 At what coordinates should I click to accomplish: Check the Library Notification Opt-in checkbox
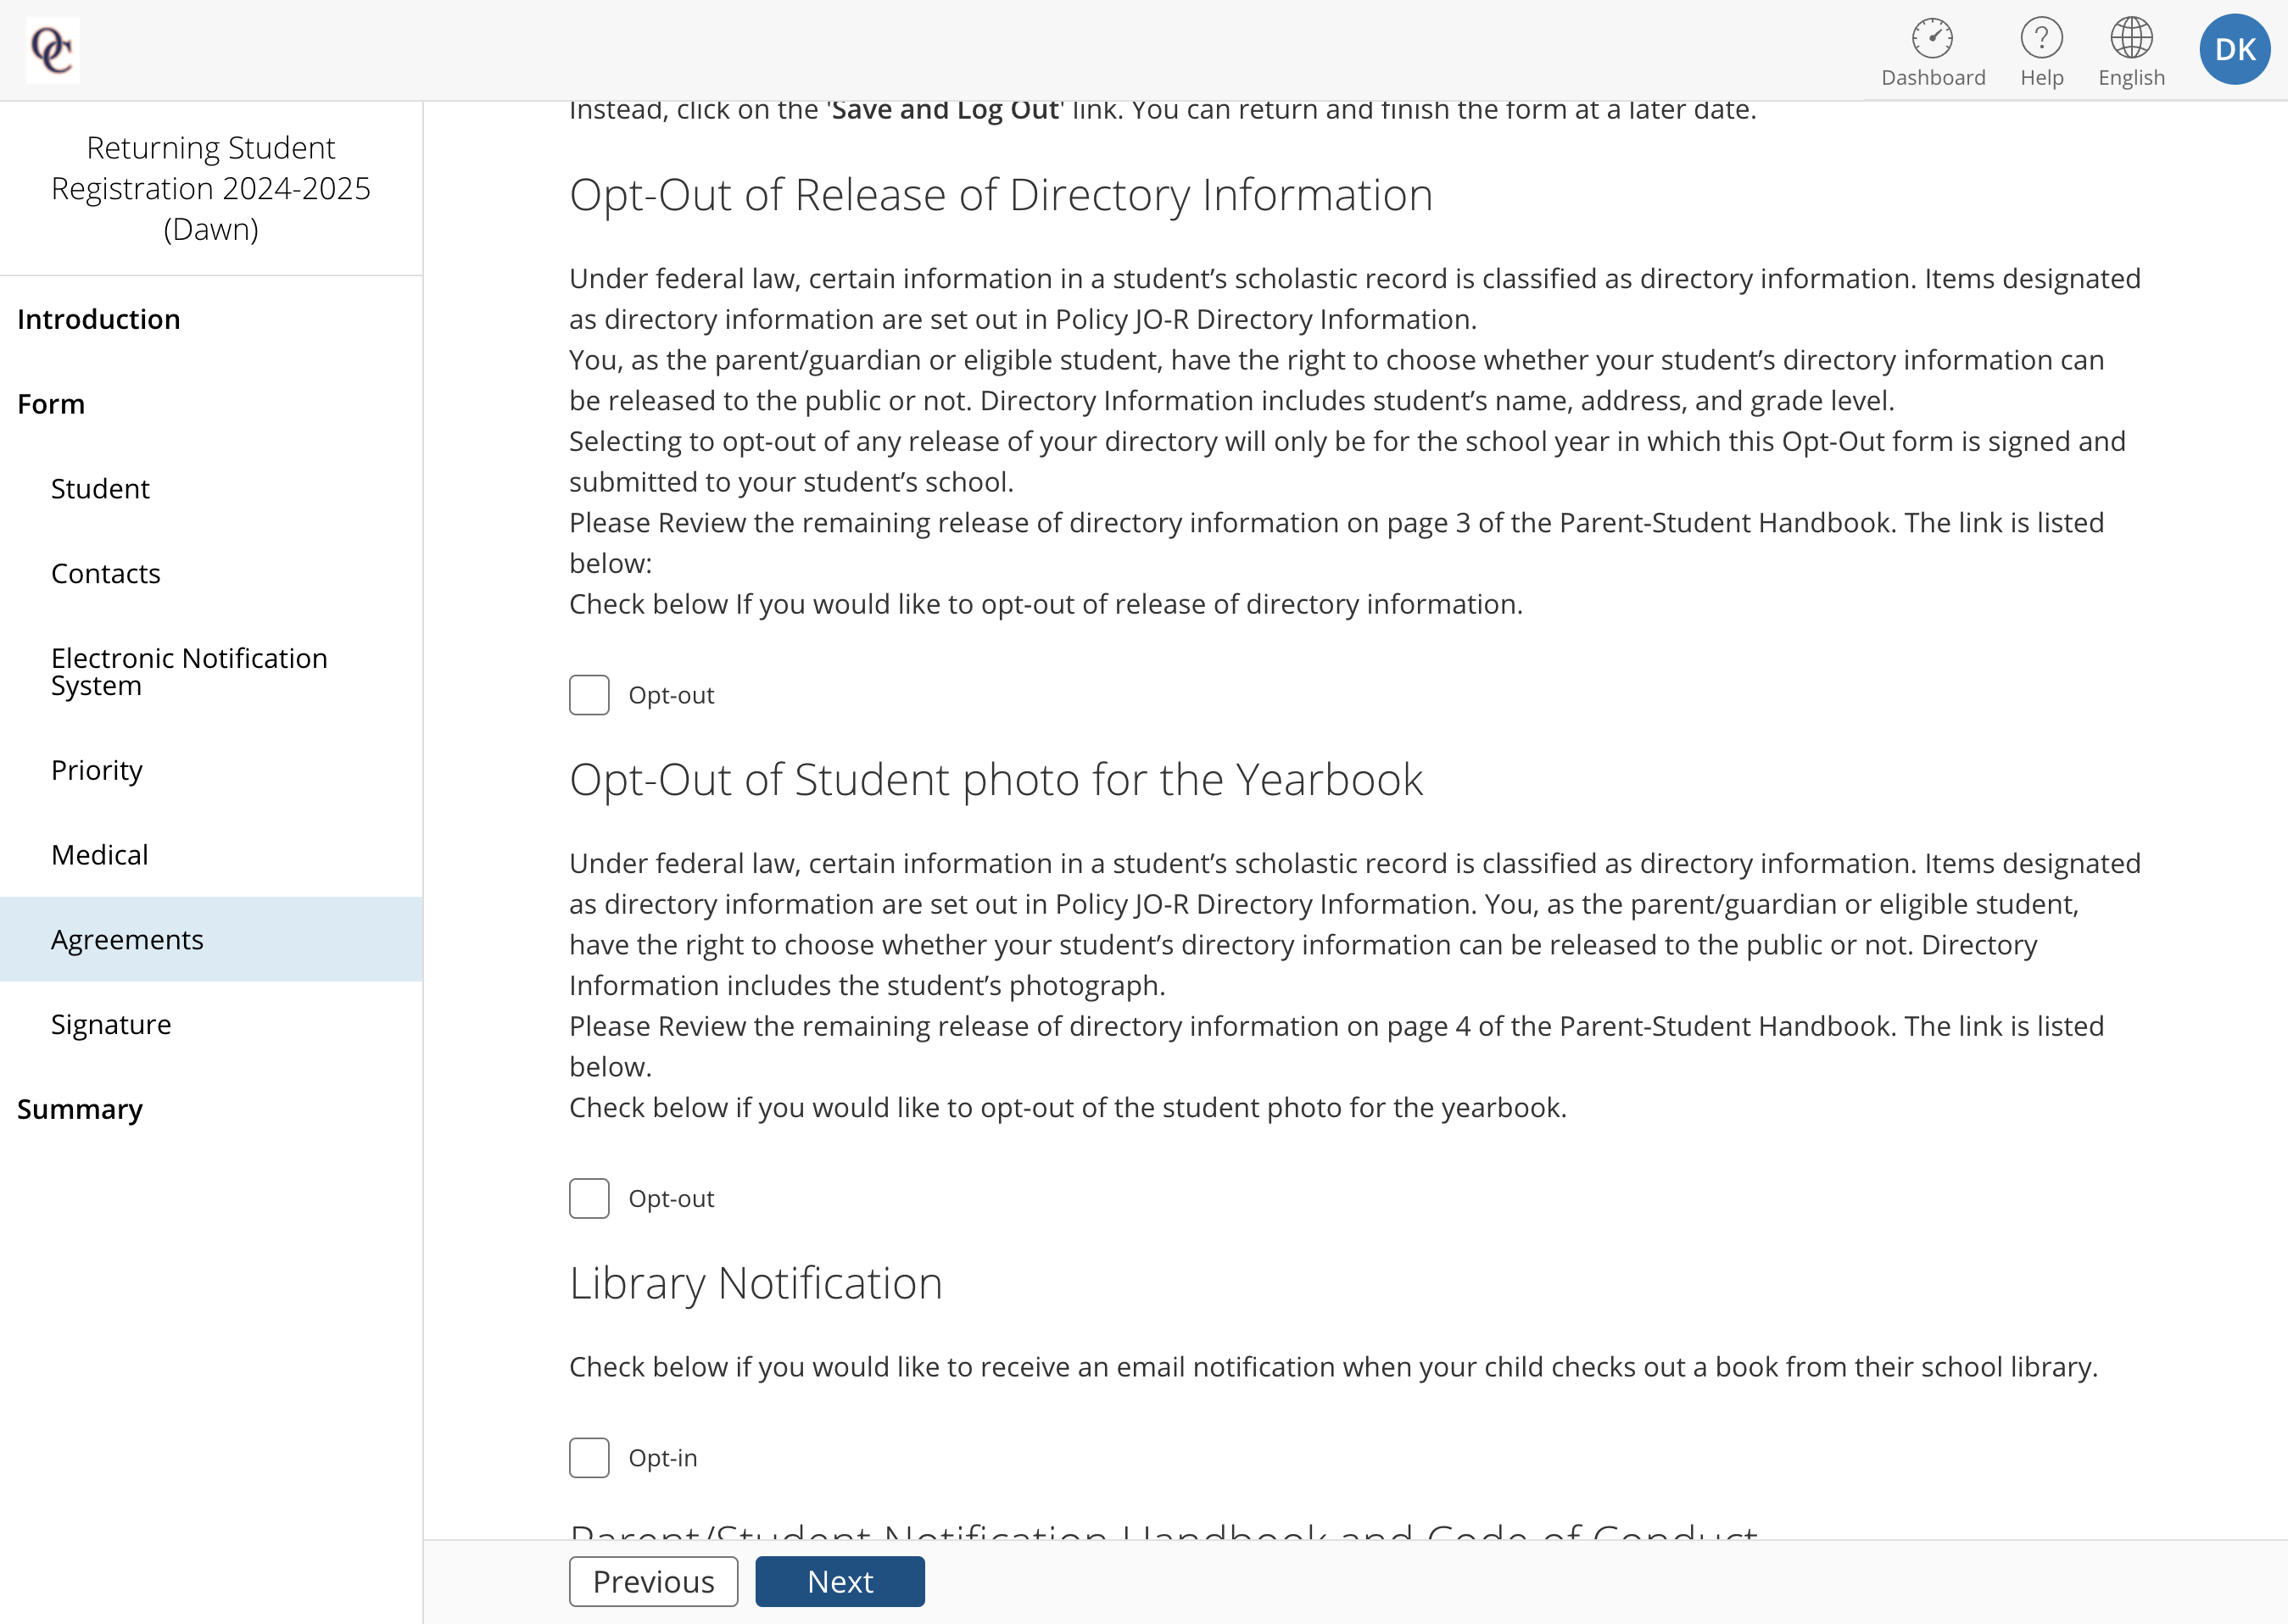pos(589,1458)
